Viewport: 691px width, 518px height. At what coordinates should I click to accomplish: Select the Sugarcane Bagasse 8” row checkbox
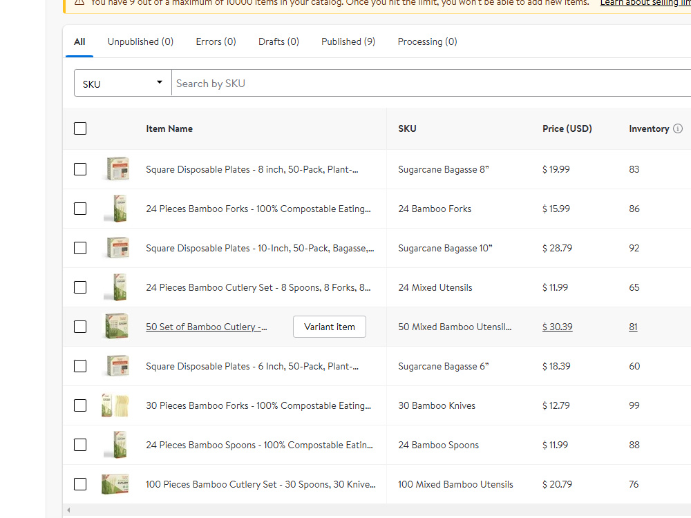coord(80,169)
